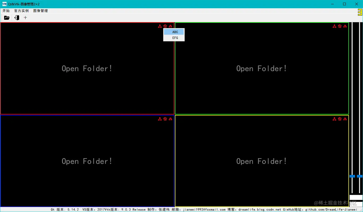Click 'Open Folder!' text in red-bordered pane

tap(87, 69)
